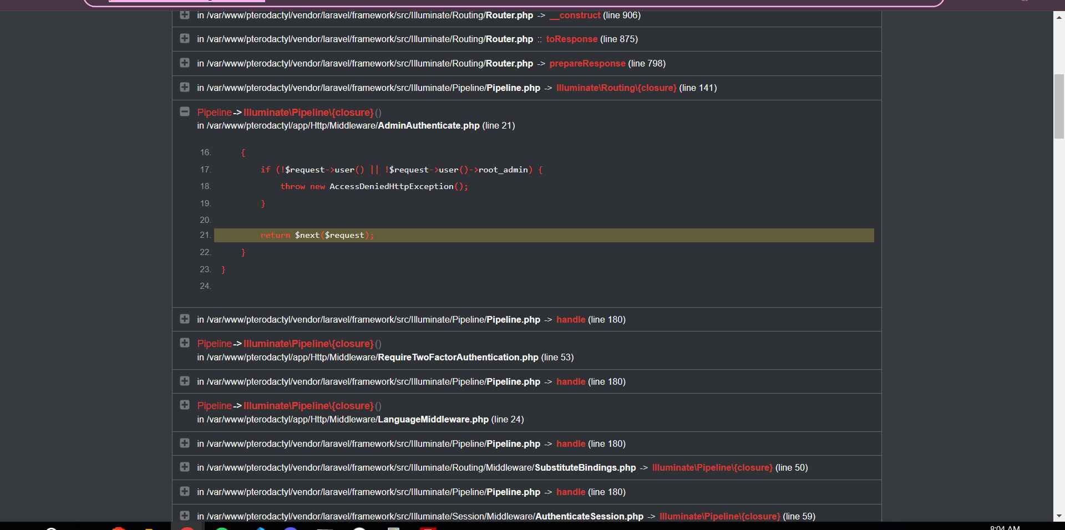This screenshot has height=530, width=1065.
Task: Click the 'throw new AccessDeniedHttpException();' line
Action: [374, 186]
